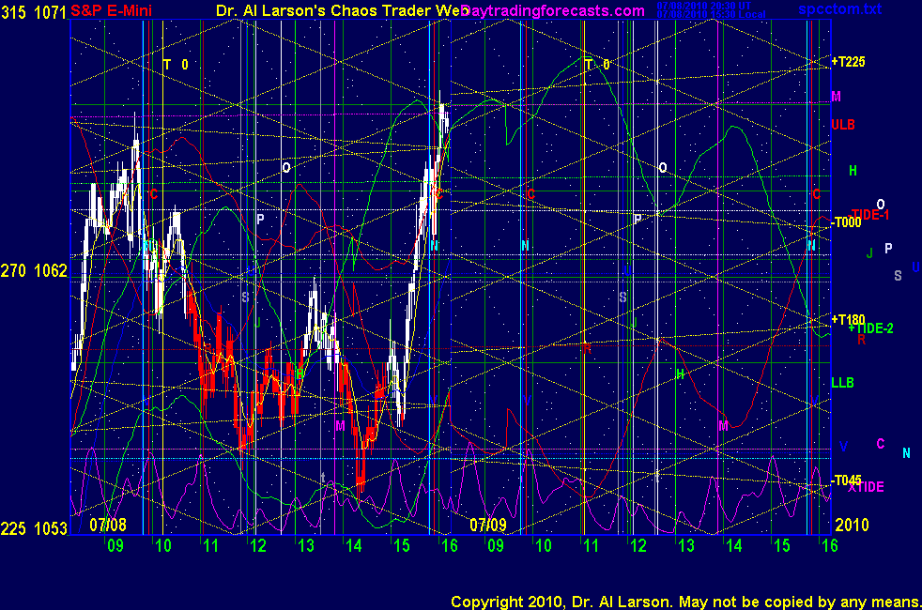Image resolution: width=922 pixels, height=610 pixels.
Task: Click the "270 1062" price axis label
Action: (34, 271)
